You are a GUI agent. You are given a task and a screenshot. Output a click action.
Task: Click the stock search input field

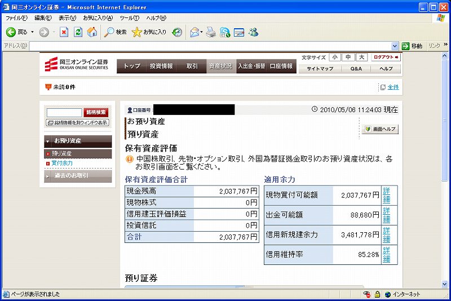point(64,113)
